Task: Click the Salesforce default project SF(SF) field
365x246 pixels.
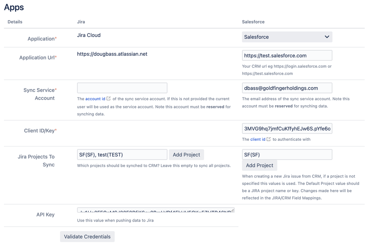Action: [287, 155]
